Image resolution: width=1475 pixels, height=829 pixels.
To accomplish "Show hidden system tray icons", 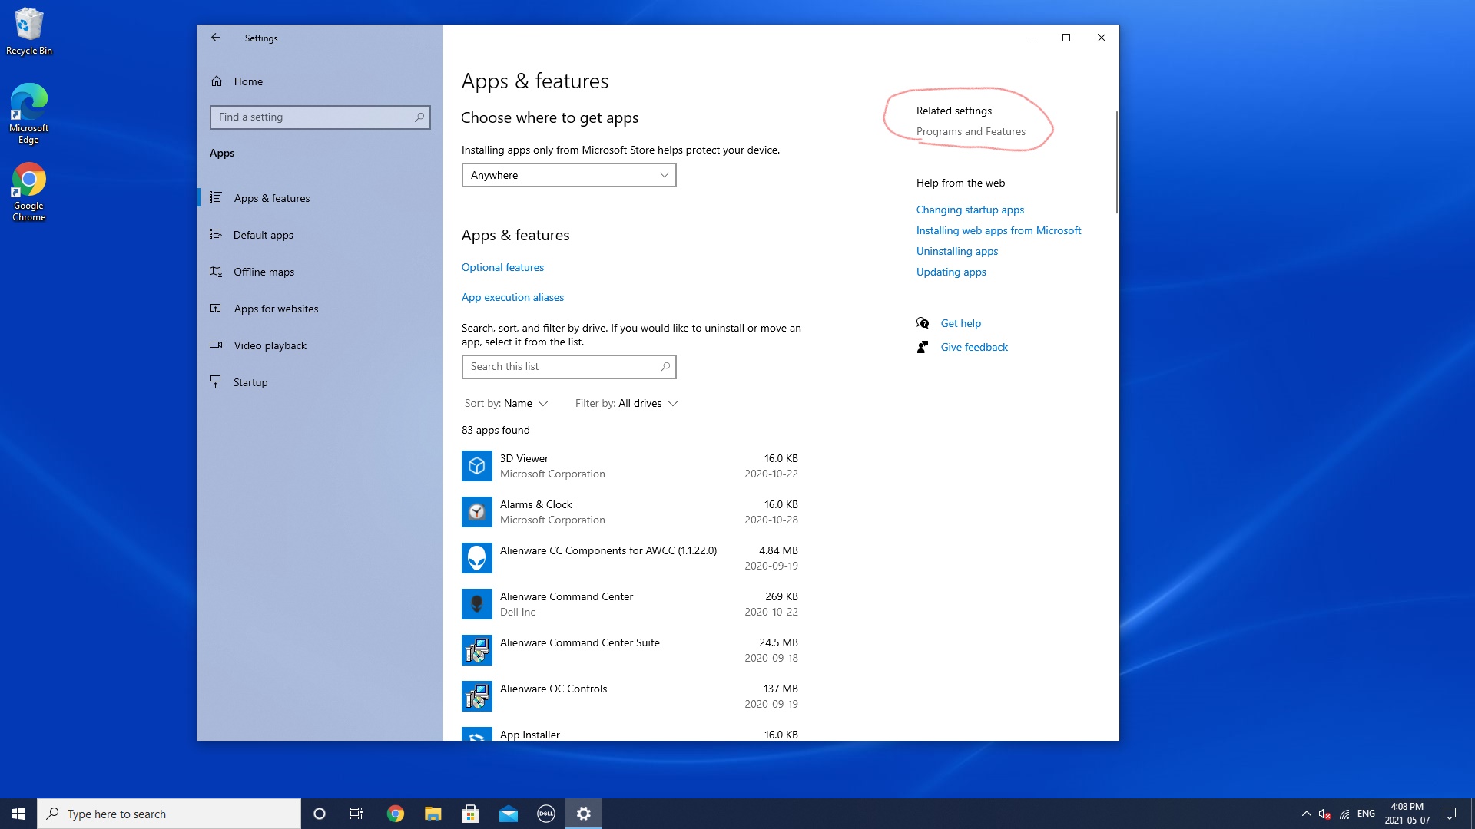I will pos(1306,814).
